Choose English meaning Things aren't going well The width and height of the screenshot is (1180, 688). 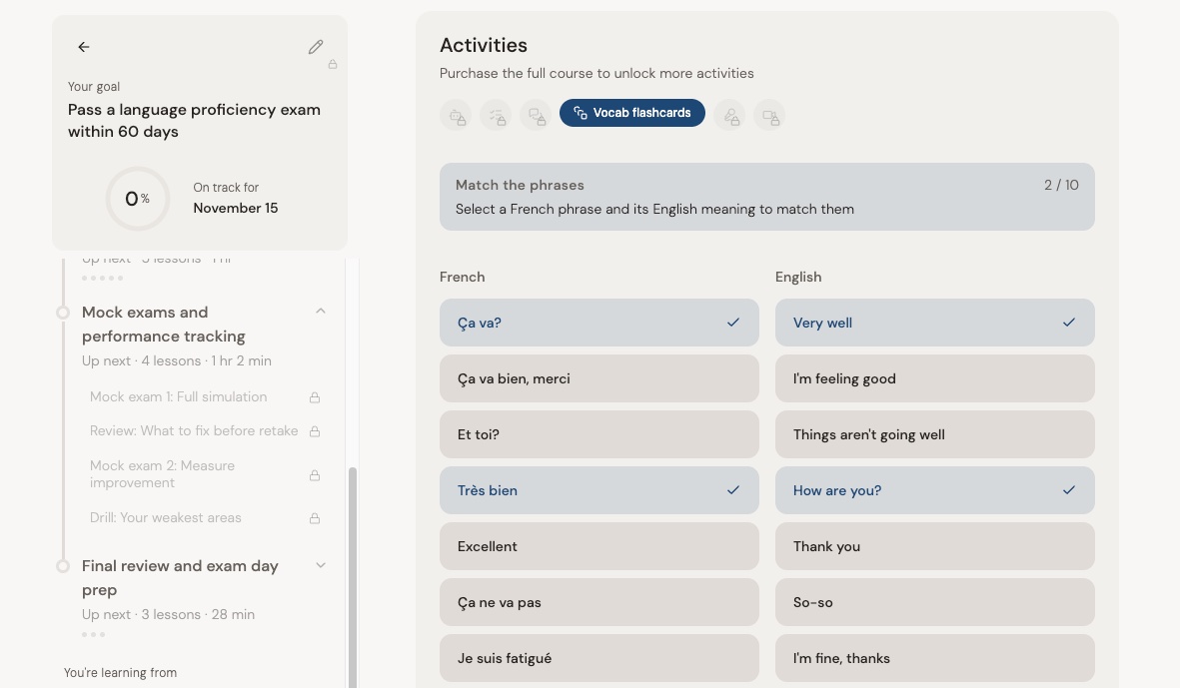click(934, 434)
